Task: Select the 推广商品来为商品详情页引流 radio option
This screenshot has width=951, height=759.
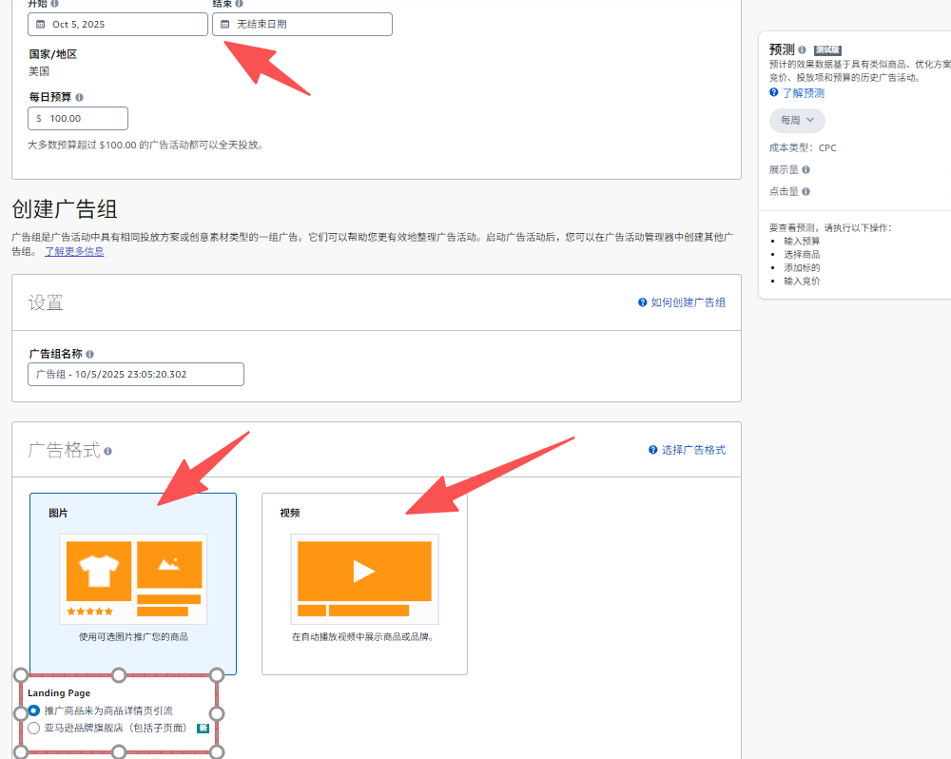Action: (34, 710)
